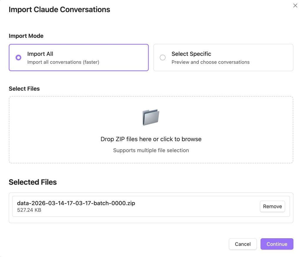Click the 527.24 KB file size text
Screen dimensions: 301x257
click(x=29, y=210)
